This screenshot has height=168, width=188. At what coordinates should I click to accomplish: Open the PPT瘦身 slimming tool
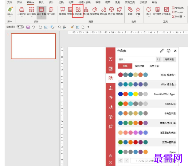[166, 11]
